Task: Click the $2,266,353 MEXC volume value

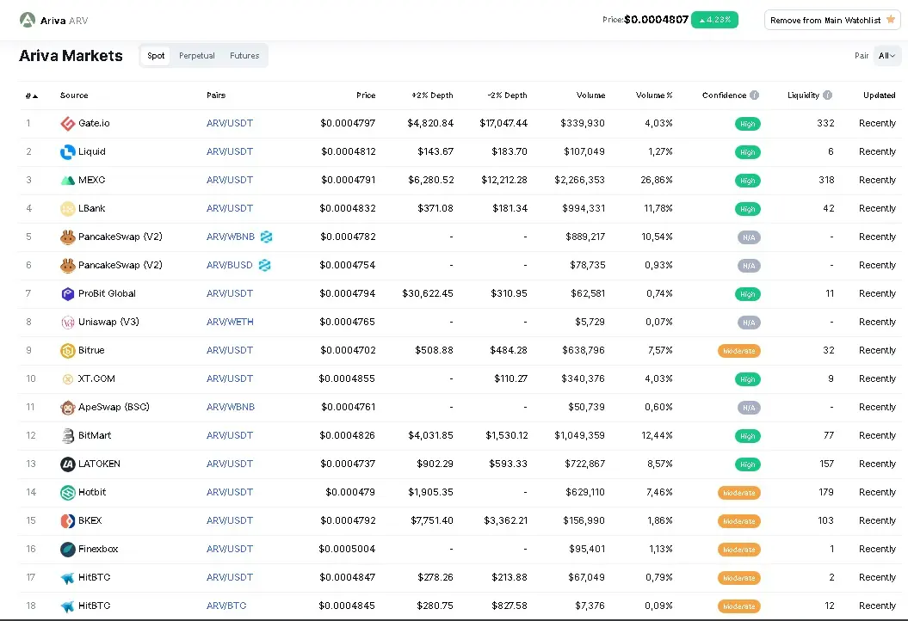Action: pos(580,180)
